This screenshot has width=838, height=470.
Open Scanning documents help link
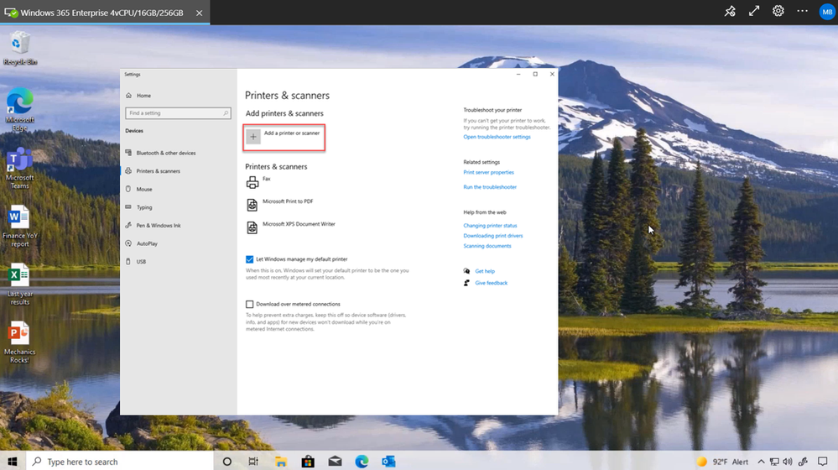[x=487, y=246]
